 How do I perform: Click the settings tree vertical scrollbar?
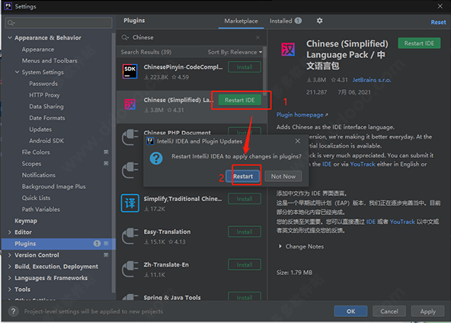(x=114, y=162)
